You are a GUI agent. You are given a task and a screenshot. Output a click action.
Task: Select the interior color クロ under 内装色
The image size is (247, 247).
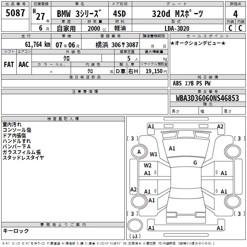coord(90,71)
